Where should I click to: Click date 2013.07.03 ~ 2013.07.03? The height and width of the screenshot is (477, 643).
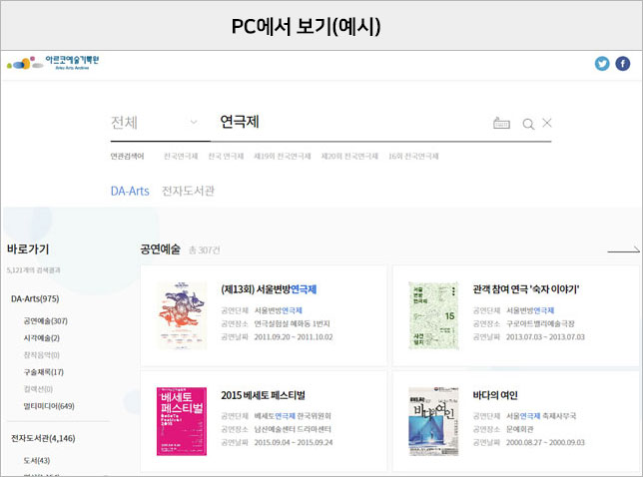pos(545,337)
